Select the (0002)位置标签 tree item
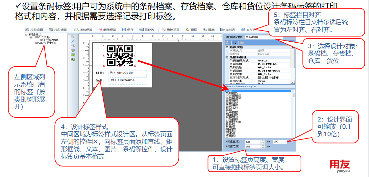 [x=45, y=43]
